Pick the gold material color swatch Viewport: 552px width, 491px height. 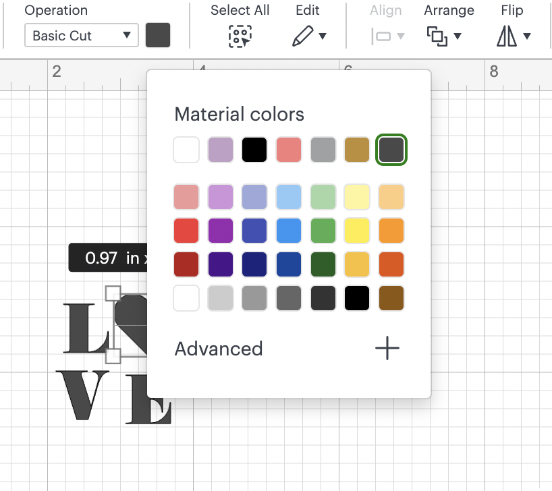(x=358, y=150)
